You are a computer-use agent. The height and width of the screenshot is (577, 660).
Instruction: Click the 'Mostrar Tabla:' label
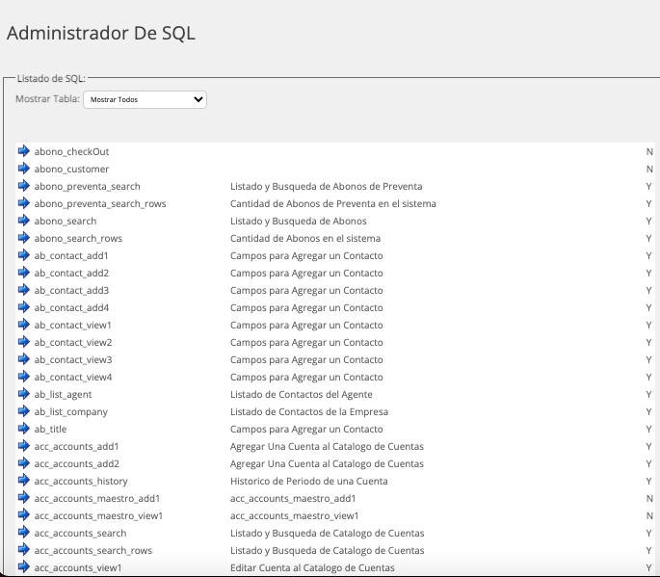[47, 99]
